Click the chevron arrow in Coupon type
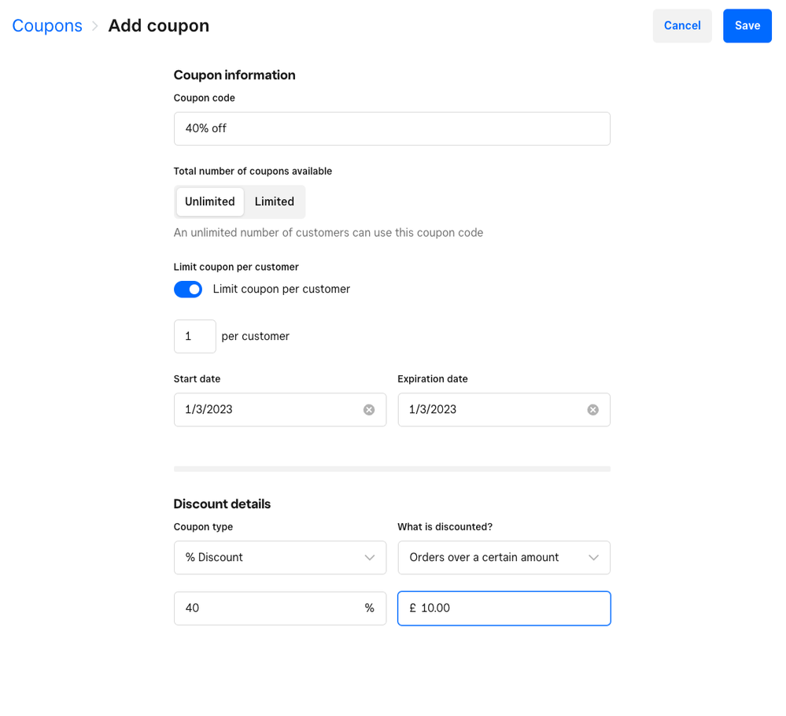The image size is (786, 716). pyautogui.click(x=370, y=558)
